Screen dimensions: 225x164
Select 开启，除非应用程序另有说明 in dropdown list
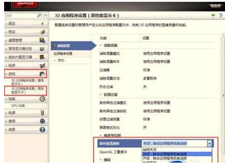[x=177, y=158]
